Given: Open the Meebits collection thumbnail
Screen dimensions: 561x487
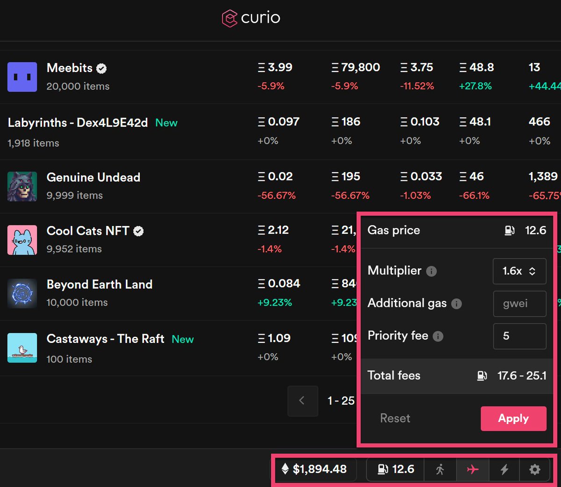Looking at the screenshot, I should pos(22,77).
